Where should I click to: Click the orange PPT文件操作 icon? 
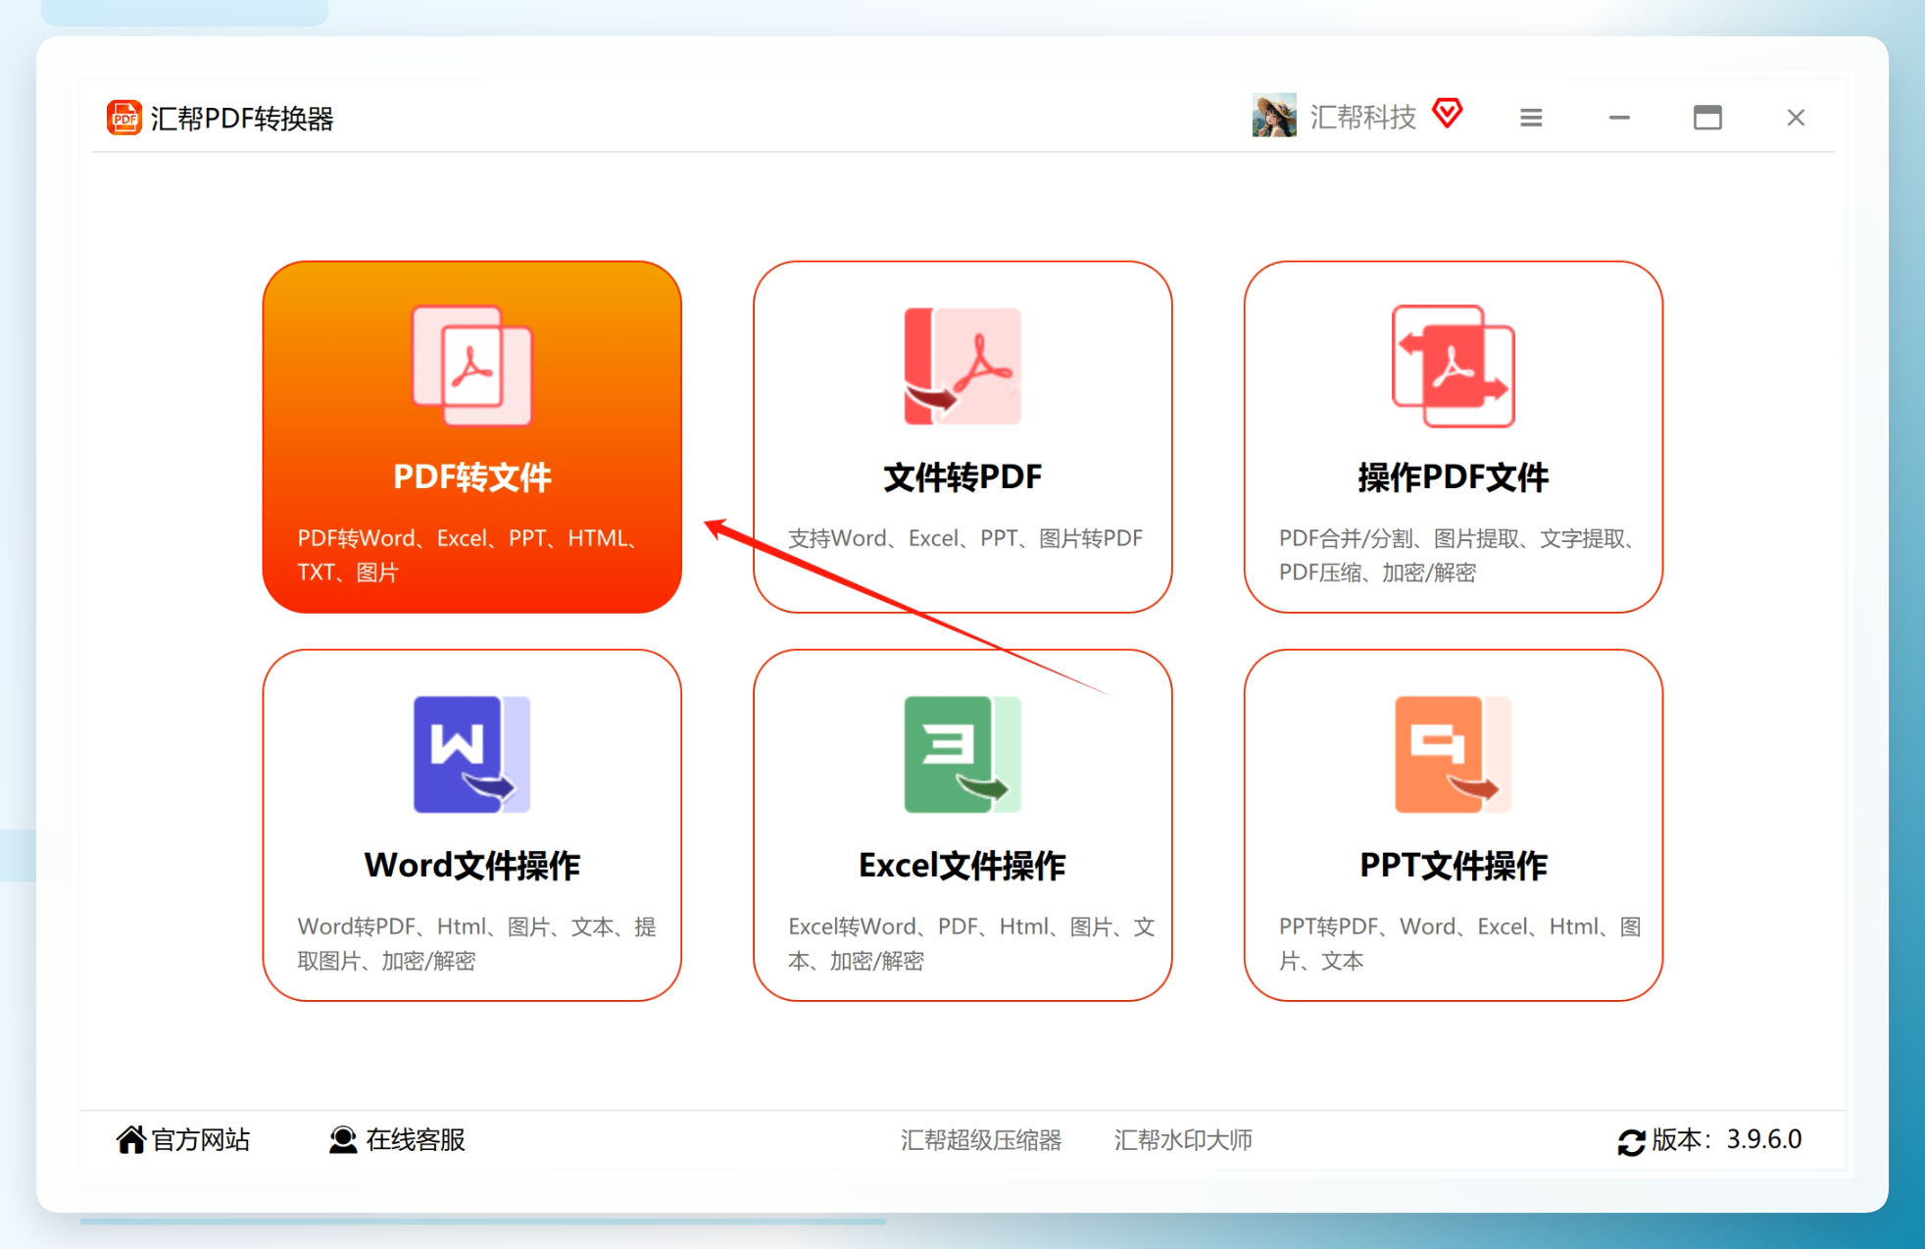click(x=1454, y=754)
